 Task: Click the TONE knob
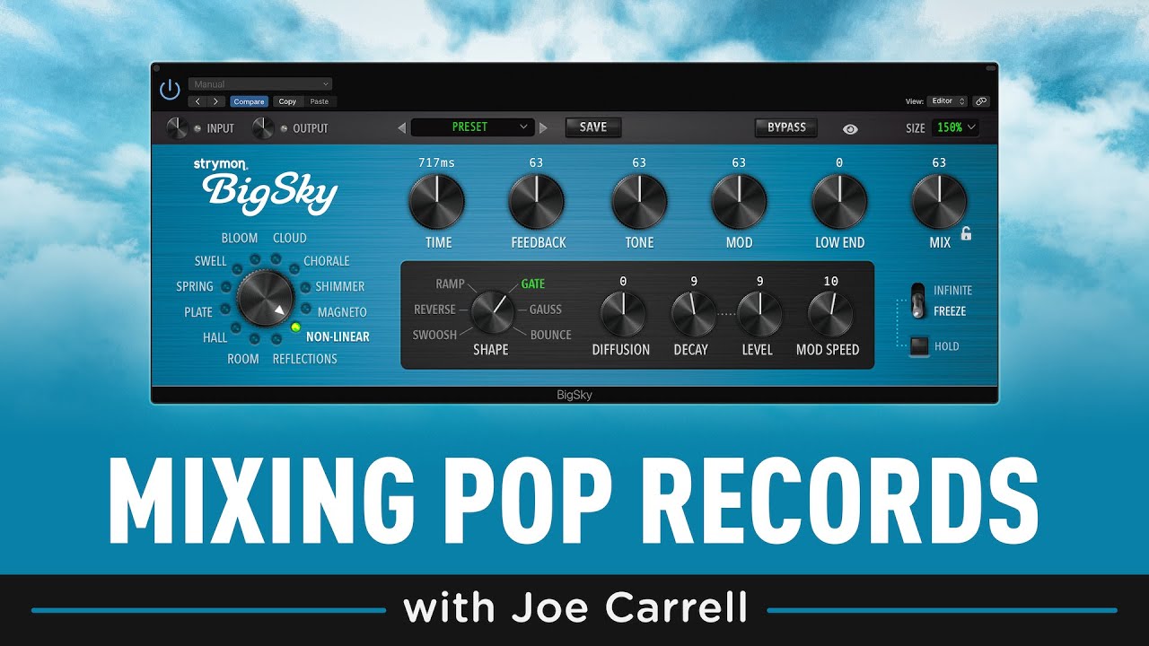(x=639, y=202)
